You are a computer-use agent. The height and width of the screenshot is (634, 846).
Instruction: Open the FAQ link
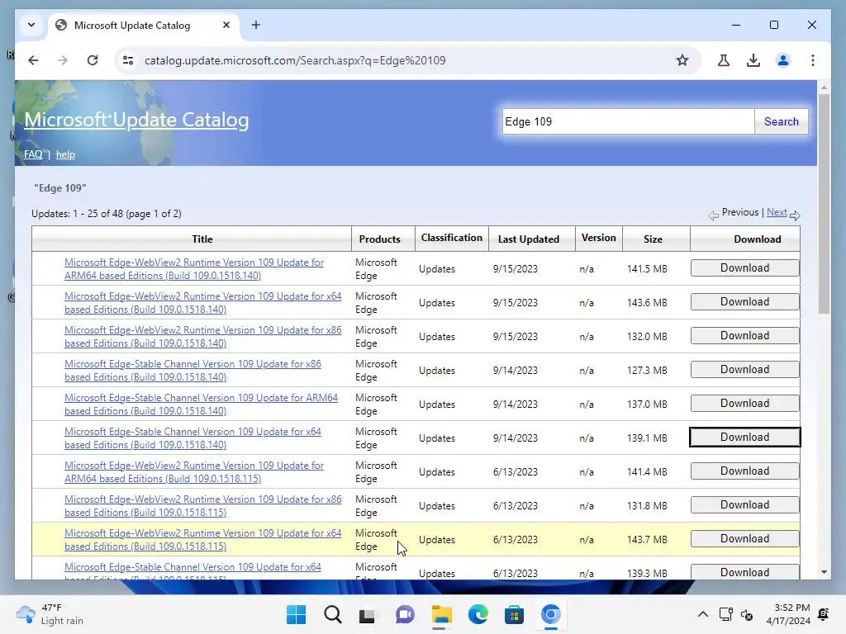[33, 154]
